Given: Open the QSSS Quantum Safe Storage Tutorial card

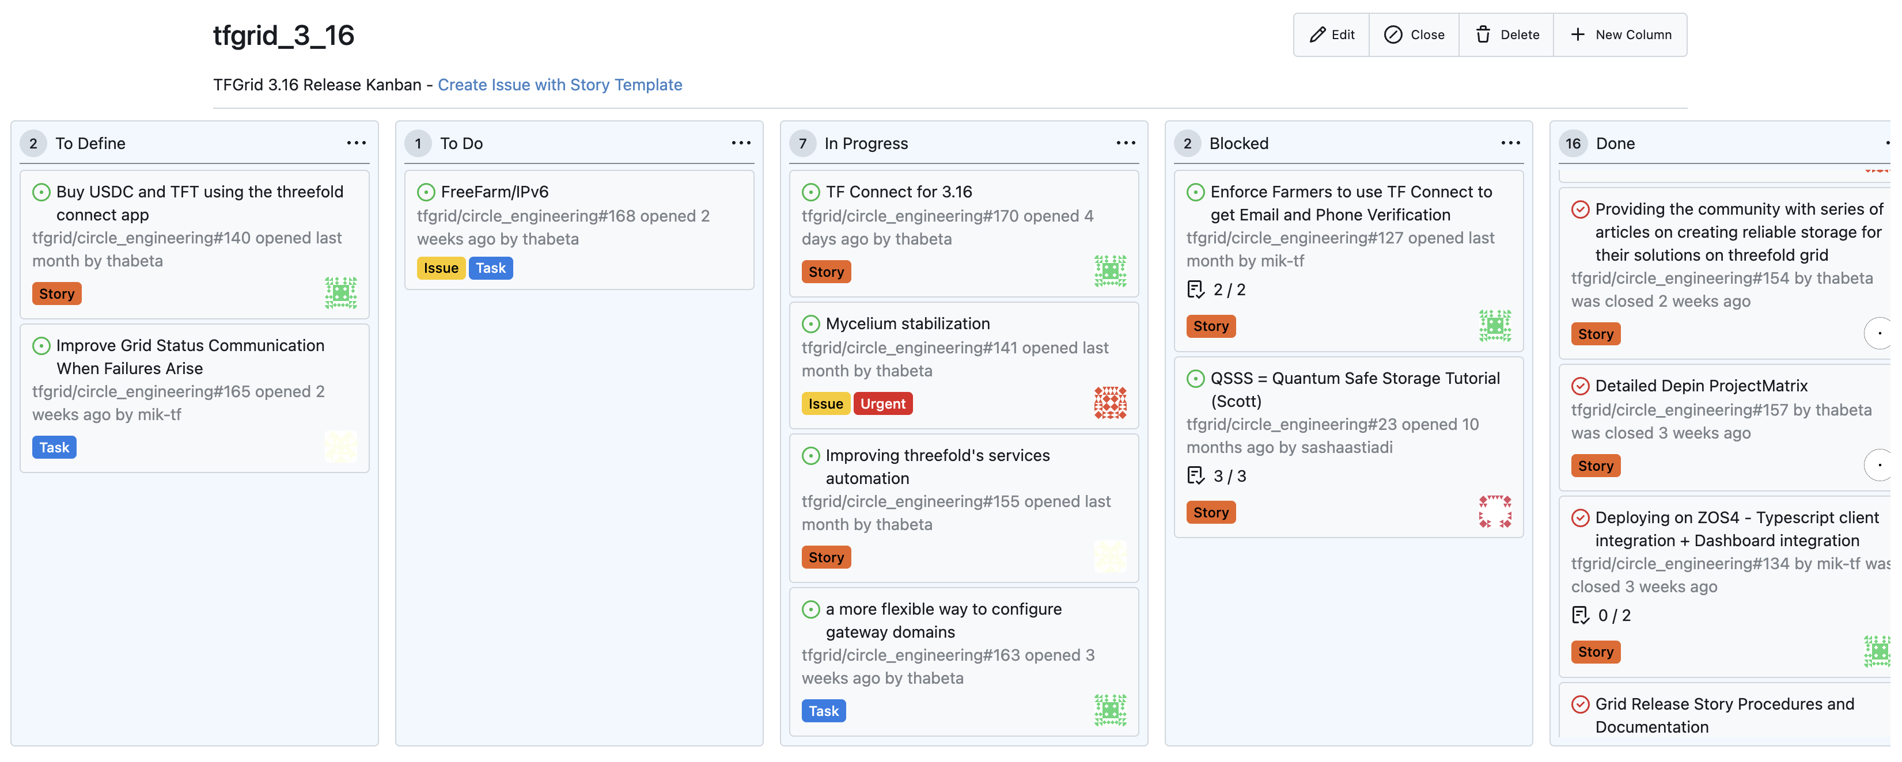Looking at the screenshot, I should click(x=1354, y=390).
